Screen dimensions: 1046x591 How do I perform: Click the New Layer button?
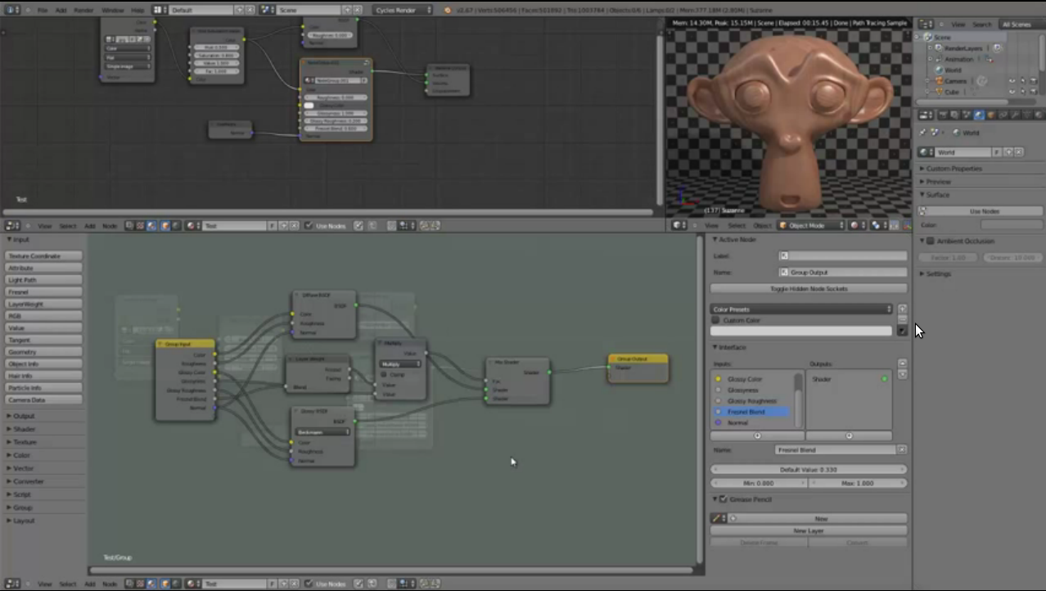coord(809,530)
